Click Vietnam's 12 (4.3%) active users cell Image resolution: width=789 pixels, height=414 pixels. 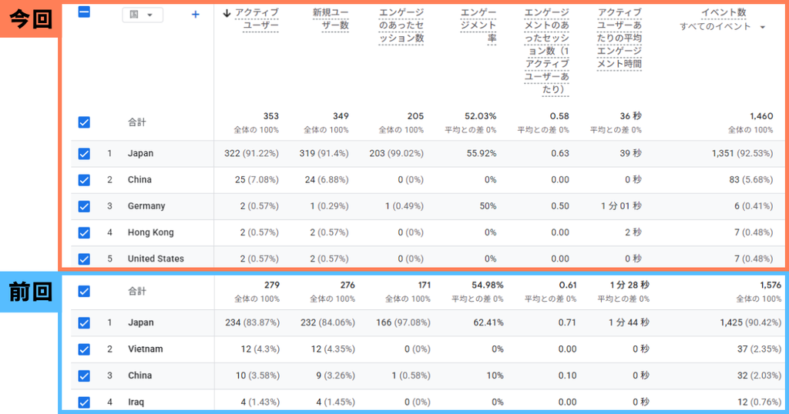click(260, 349)
